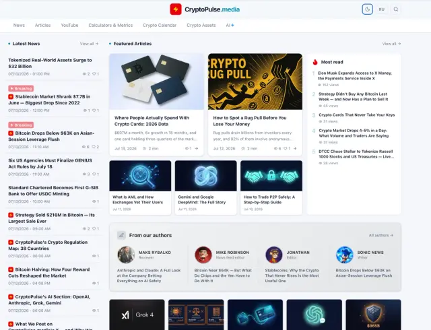Open the Articles menu item
The width and height of the screenshot is (431, 330).
(42, 26)
